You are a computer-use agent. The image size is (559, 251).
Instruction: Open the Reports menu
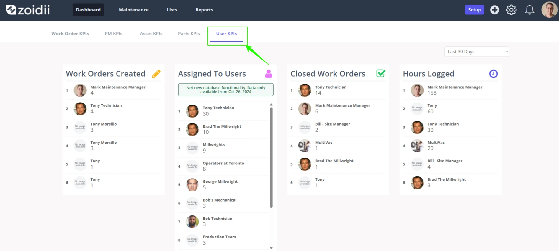[204, 10]
